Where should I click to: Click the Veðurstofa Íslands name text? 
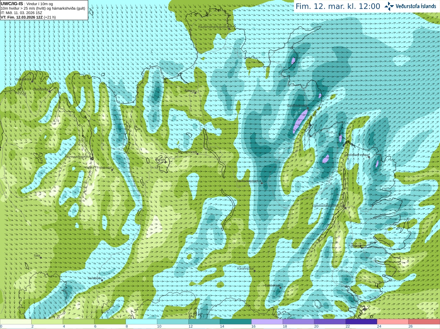click(416, 6)
